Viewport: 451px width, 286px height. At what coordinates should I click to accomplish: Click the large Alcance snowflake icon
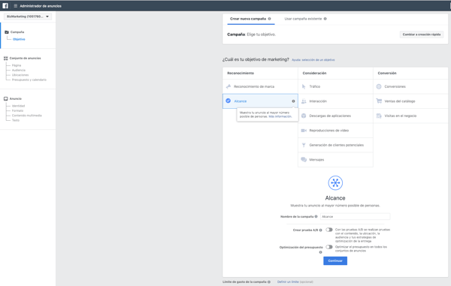335,183
